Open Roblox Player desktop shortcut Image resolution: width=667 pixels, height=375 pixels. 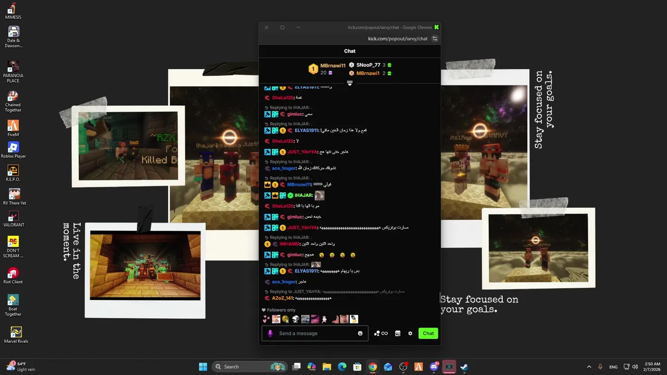pos(13,151)
